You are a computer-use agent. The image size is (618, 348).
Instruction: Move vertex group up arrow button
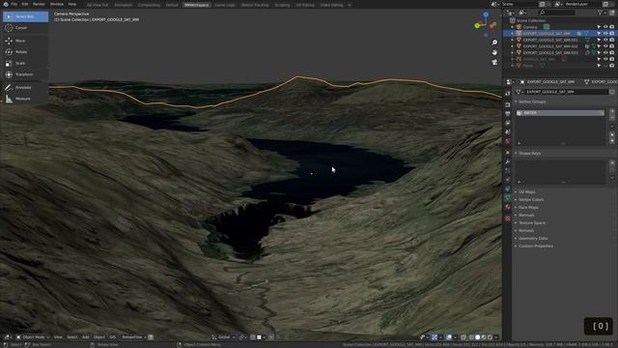coord(612,135)
